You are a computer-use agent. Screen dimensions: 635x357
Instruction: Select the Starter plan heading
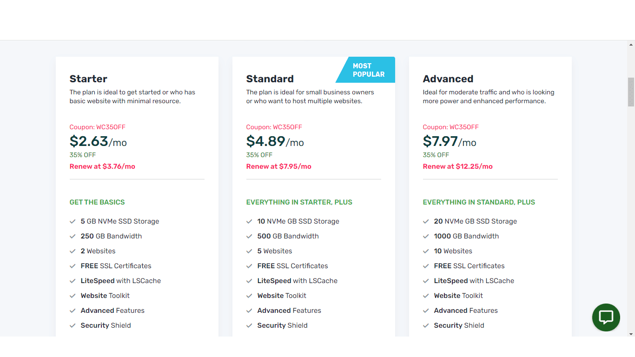[x=88, y=79]
